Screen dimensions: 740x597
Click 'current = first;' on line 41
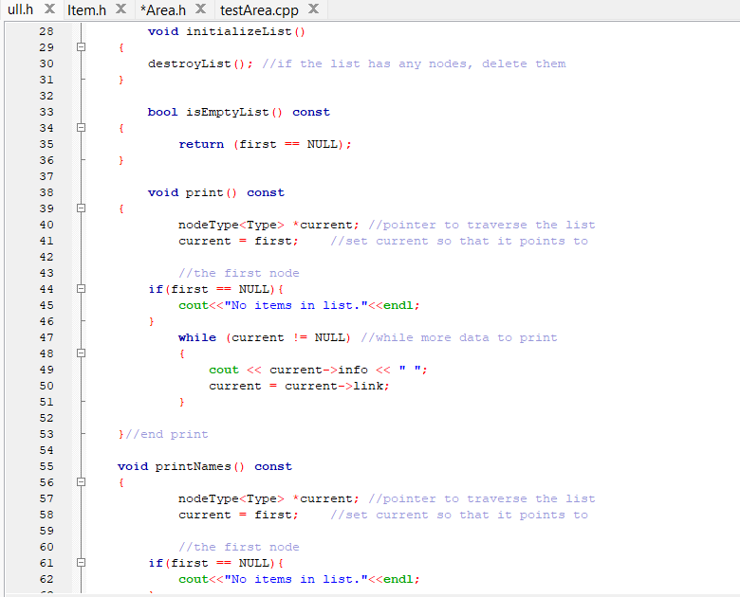238,241
